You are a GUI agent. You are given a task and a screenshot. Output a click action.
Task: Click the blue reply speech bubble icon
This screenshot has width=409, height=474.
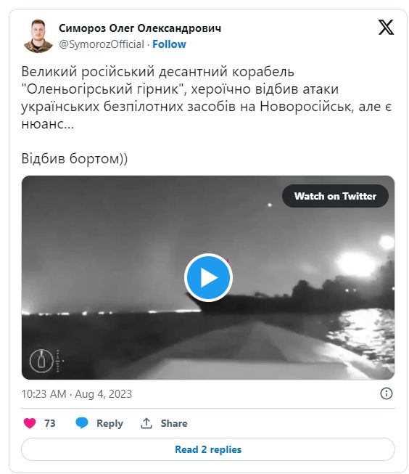tap(81, 423)
